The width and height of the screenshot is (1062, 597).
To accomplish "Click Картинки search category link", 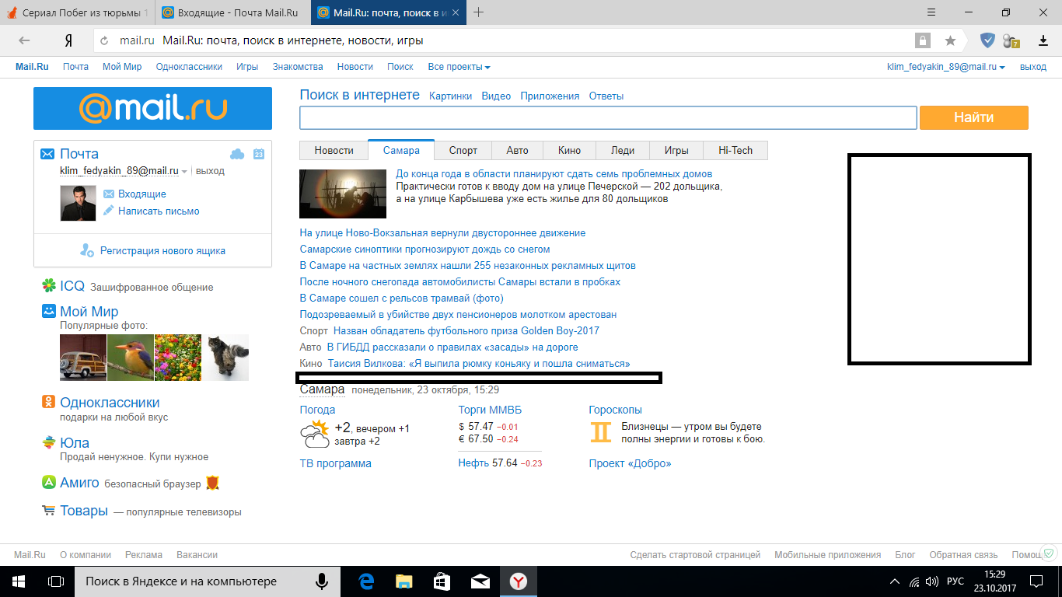I will tap(450, 96).
